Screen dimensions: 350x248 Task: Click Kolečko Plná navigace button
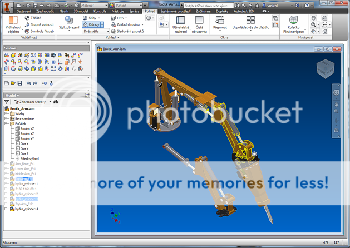(294, 24)
